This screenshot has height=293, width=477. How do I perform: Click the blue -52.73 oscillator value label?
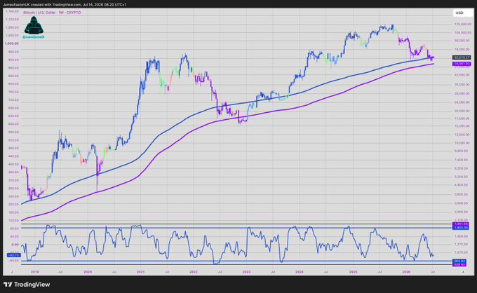(x=14, y=255)
